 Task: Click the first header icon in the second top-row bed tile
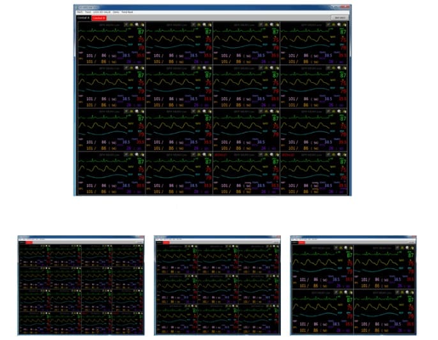194,24
